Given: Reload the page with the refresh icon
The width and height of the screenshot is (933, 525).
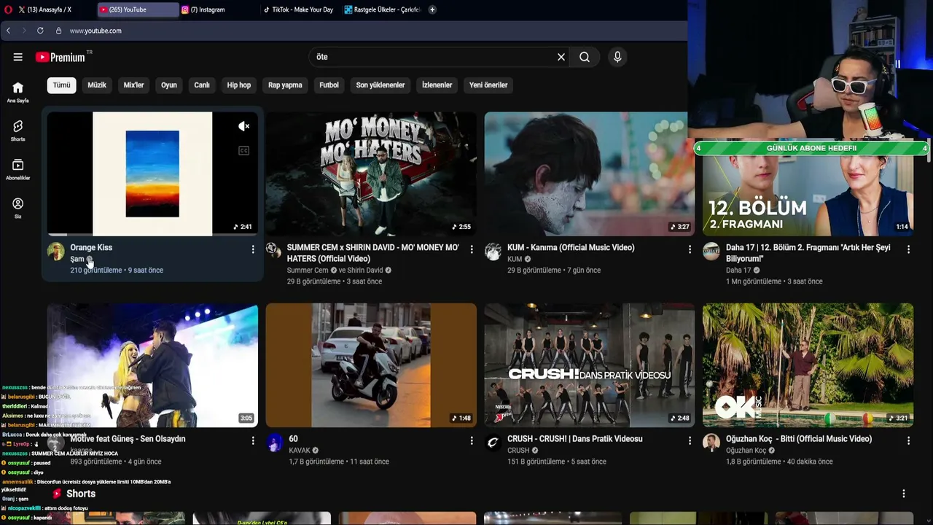Looking at the screenshot, I should coord(40,31).
